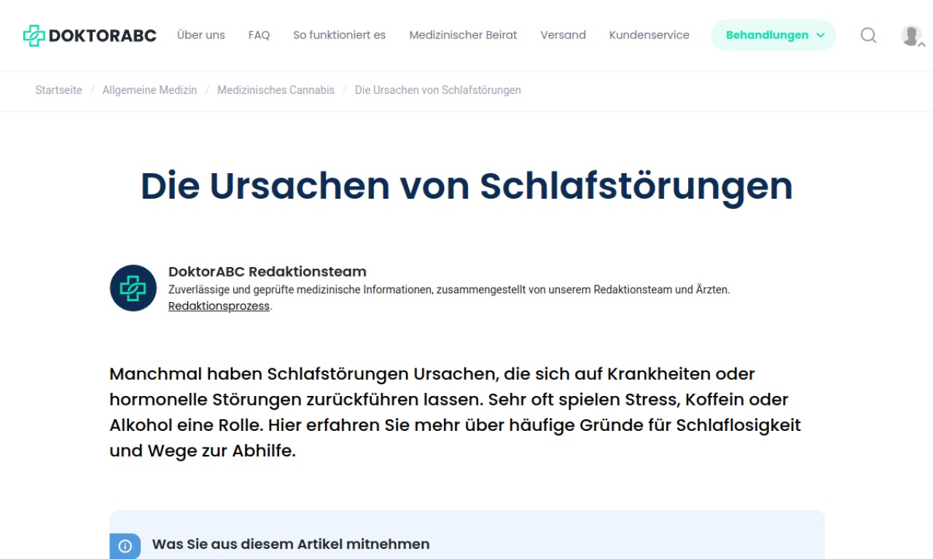Viewport: 933px width, 559px height.
Task: Open So funktioniert es page
Action: point(340,35)
